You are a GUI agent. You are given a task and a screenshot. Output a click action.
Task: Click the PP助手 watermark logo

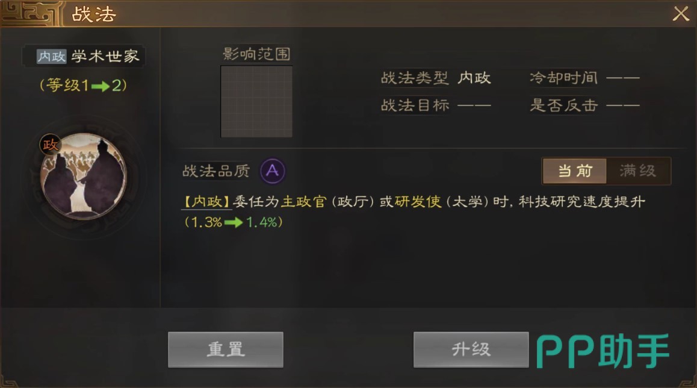(x=603, y=351)
